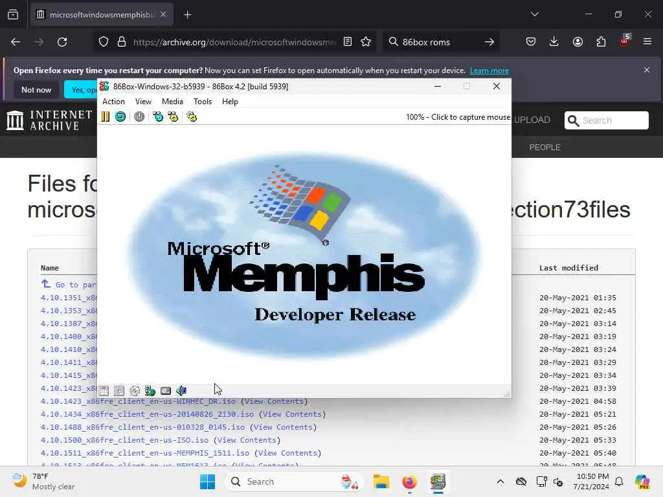Send Ctrl+Alt+Del via the 86Box toolbar

click(x=158, y=116)
